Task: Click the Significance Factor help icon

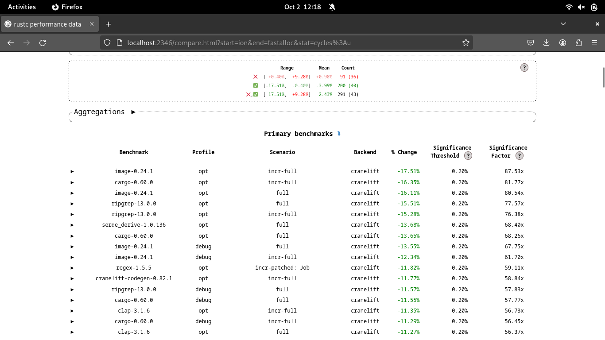Action: (x=520, y=155)
